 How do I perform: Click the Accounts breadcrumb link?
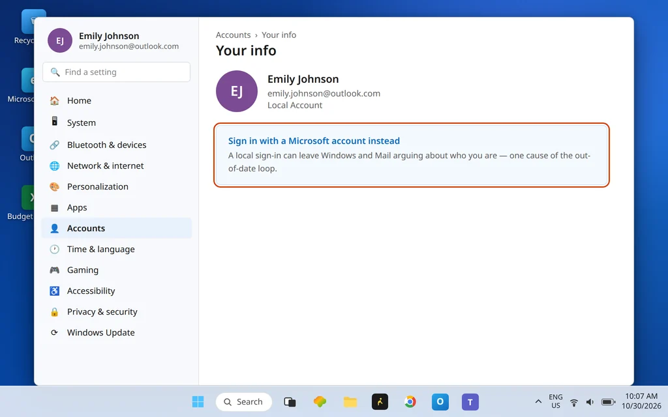point(233,35)
